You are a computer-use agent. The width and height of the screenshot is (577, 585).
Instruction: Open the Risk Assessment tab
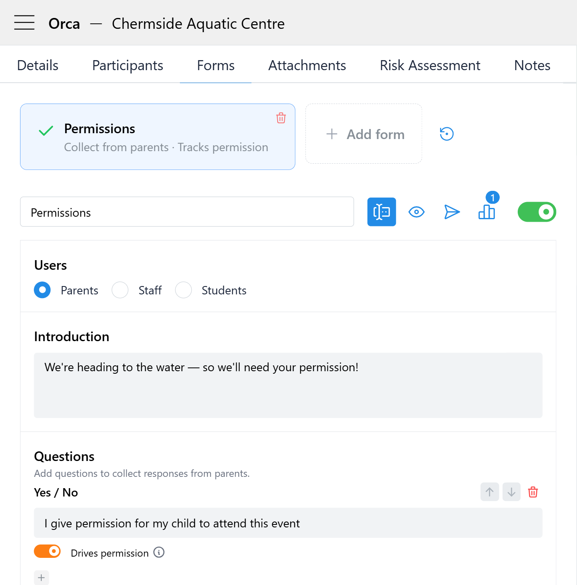pos(430,66)
